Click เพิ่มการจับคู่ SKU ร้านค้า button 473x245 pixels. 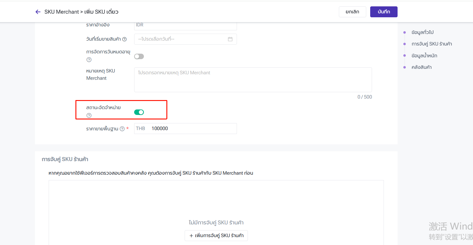(216, 236)
